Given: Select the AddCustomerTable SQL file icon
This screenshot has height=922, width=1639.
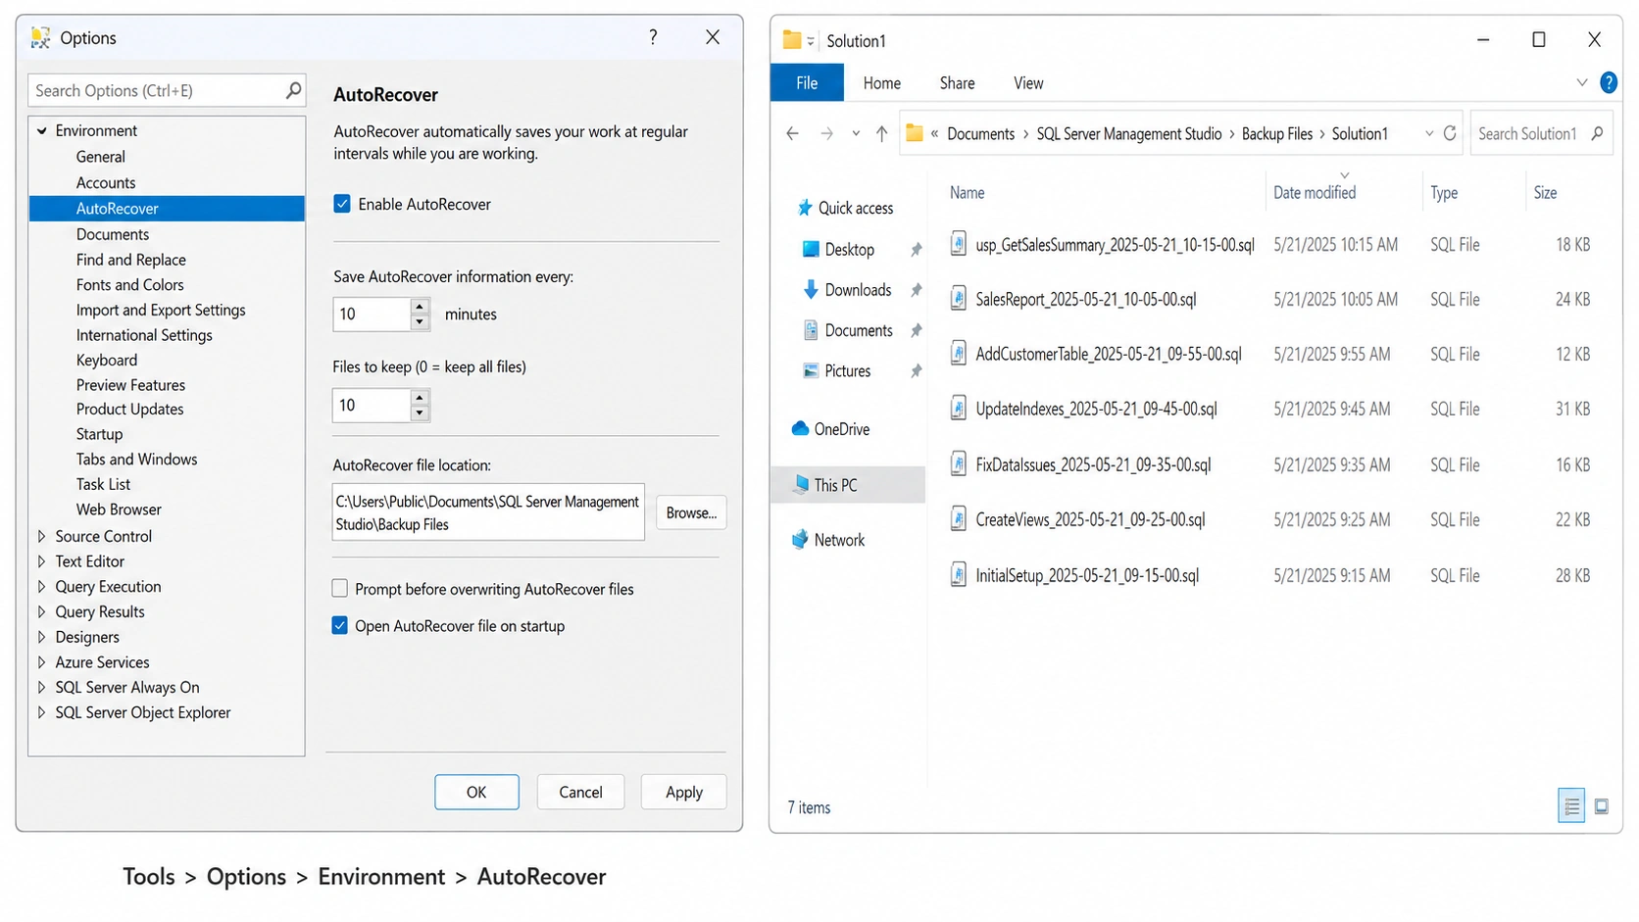Looking at the screenshot, I should click(x=958, y=354).
